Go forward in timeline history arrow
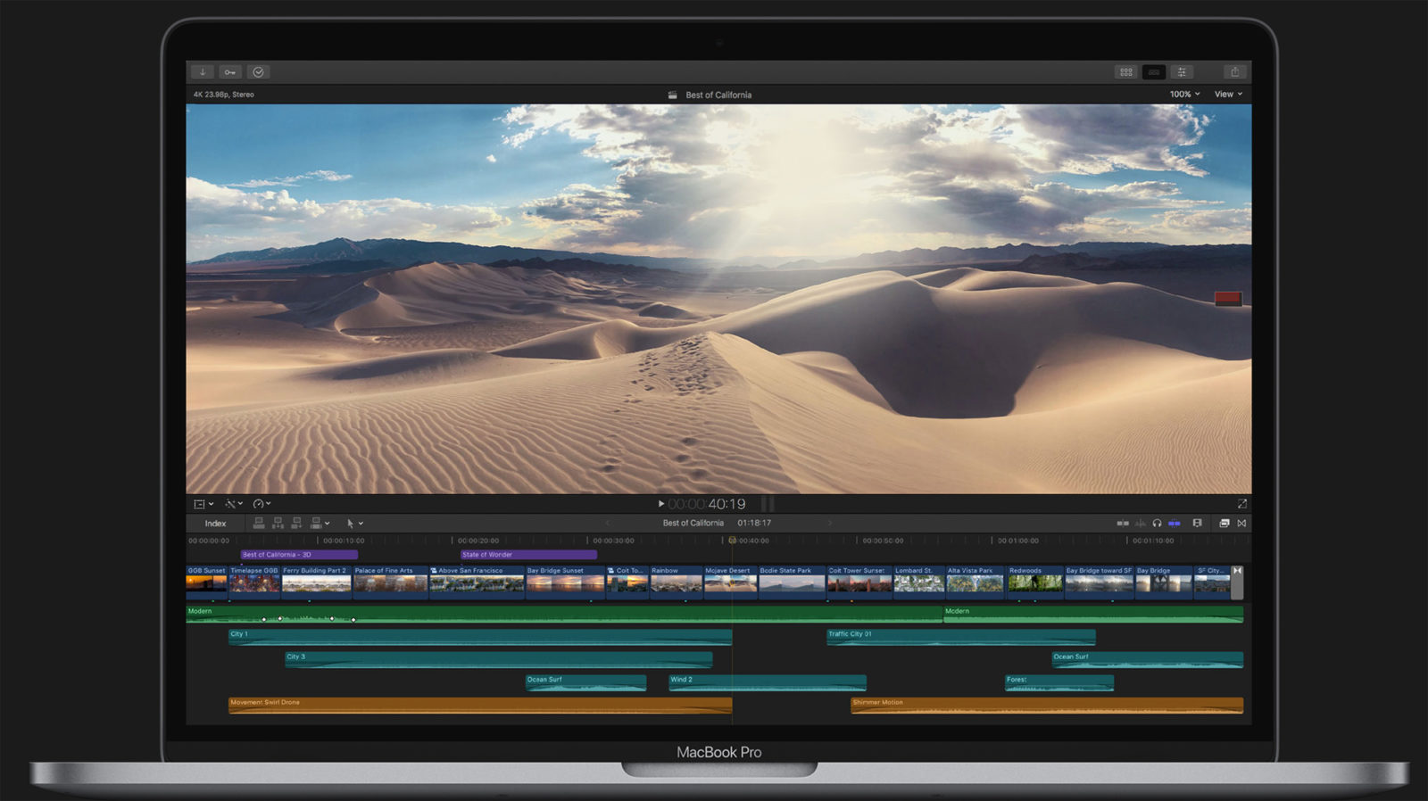The image size is (1428, 801). tap(829, 523)
